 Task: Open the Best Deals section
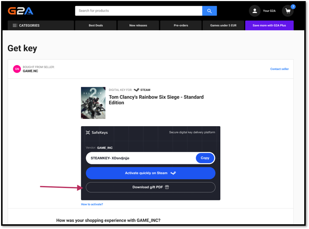[96, 25]
